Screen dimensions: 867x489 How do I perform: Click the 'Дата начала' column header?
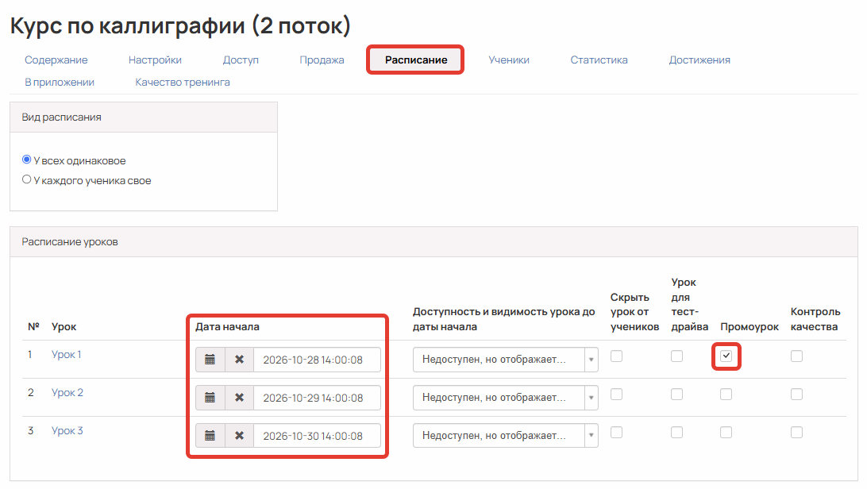point(227,326)
